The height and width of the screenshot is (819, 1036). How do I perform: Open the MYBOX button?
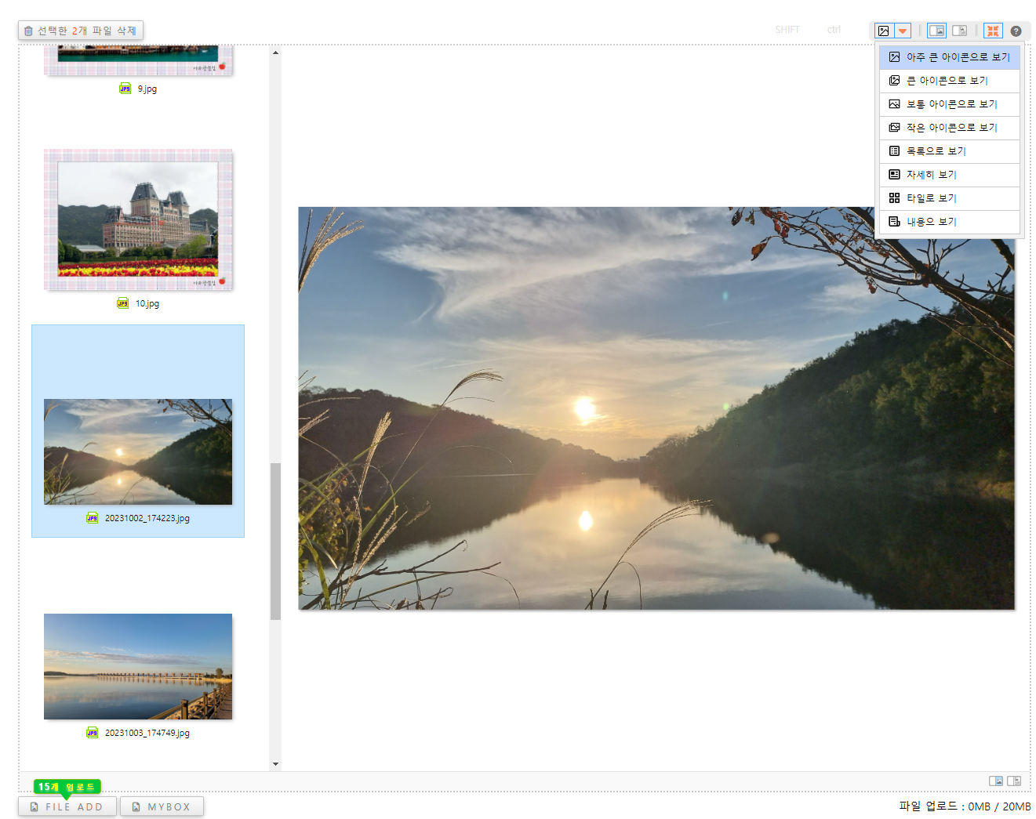pos(162,806)
